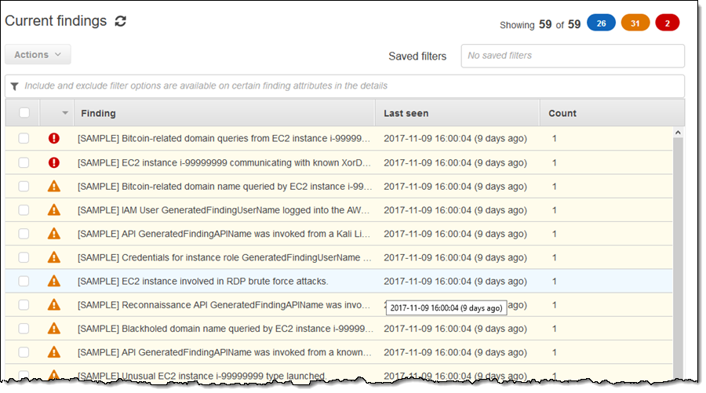
Task: Click red severity icon on Bitcoin-related domain queries row
Action: tap(53, 139)
